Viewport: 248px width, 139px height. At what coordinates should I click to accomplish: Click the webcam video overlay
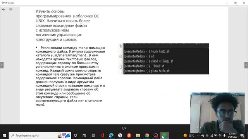(217, 113)
